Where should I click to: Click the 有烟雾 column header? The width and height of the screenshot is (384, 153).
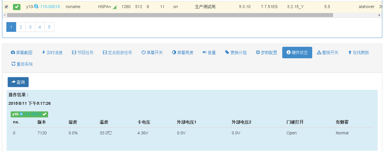tap(342, 122)
